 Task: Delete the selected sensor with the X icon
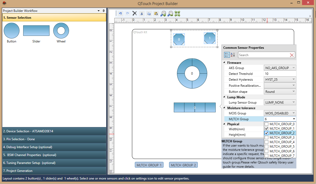(135, 13)
